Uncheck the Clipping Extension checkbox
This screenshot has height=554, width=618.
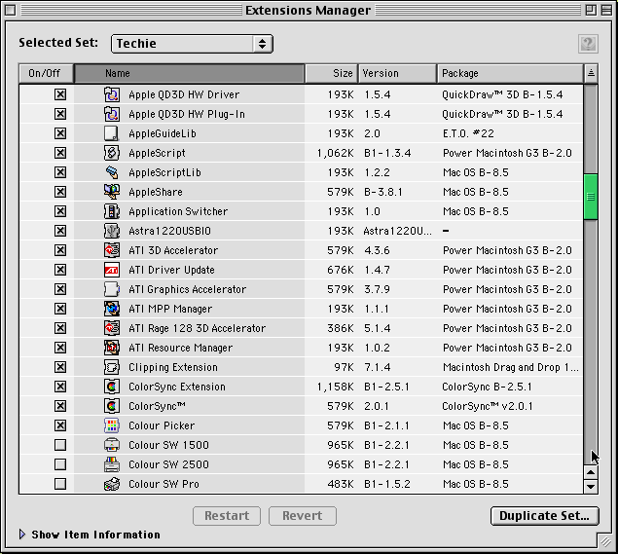pyautogui.click(x=60, y=367)
